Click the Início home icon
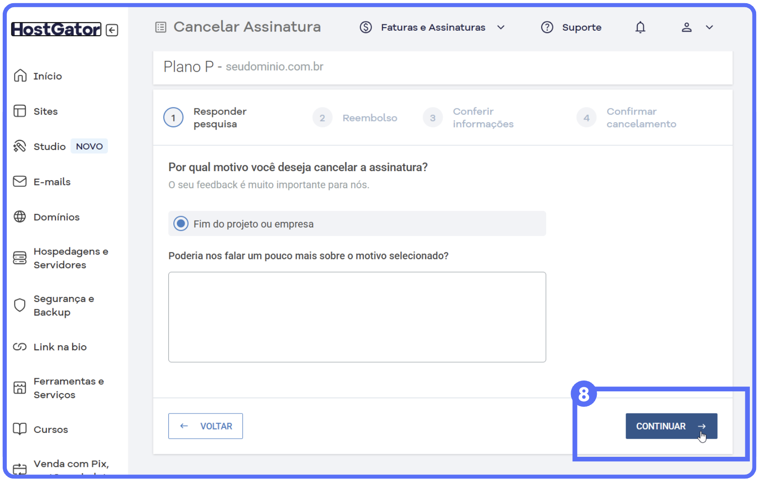 [20, 76]
